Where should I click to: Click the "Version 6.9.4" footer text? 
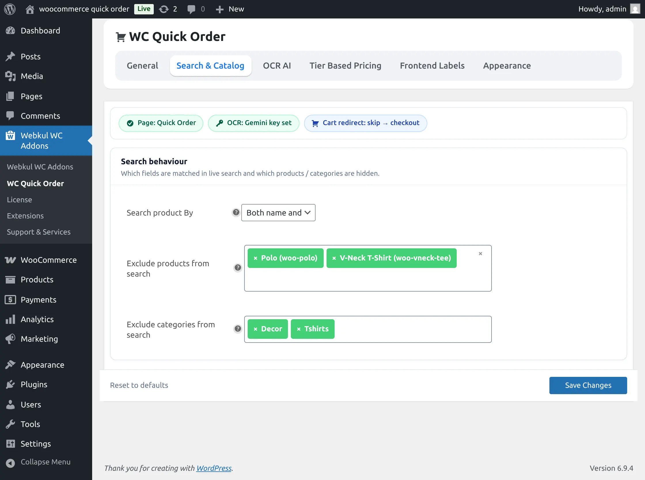611,468
